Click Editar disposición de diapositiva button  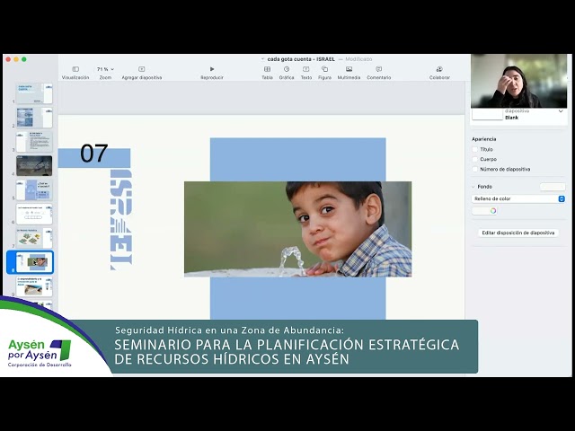click(517, 233)
